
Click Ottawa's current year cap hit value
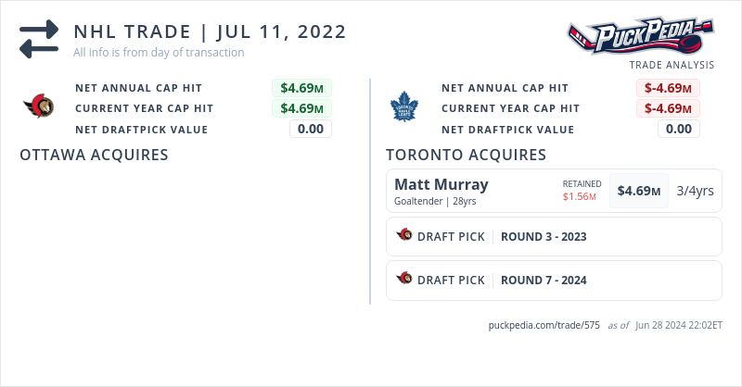302,108
